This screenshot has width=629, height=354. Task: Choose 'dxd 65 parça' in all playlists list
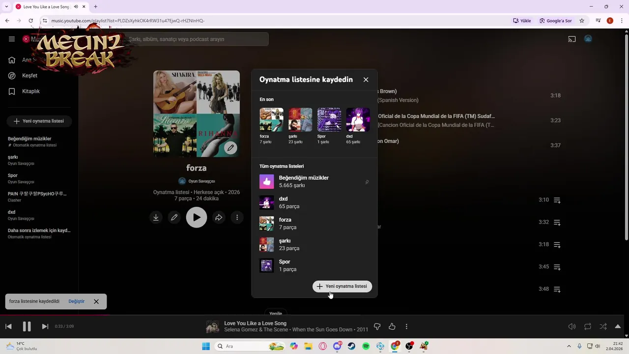coord(314,203)
